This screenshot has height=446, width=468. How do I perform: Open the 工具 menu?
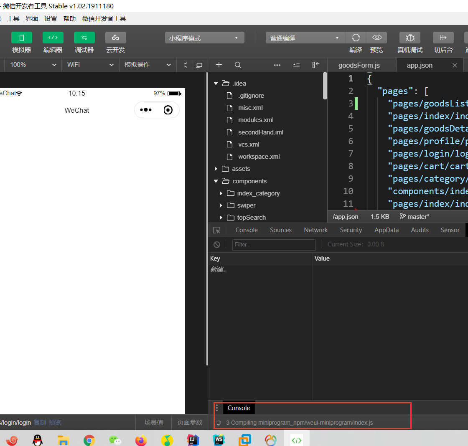coord(13,18)
